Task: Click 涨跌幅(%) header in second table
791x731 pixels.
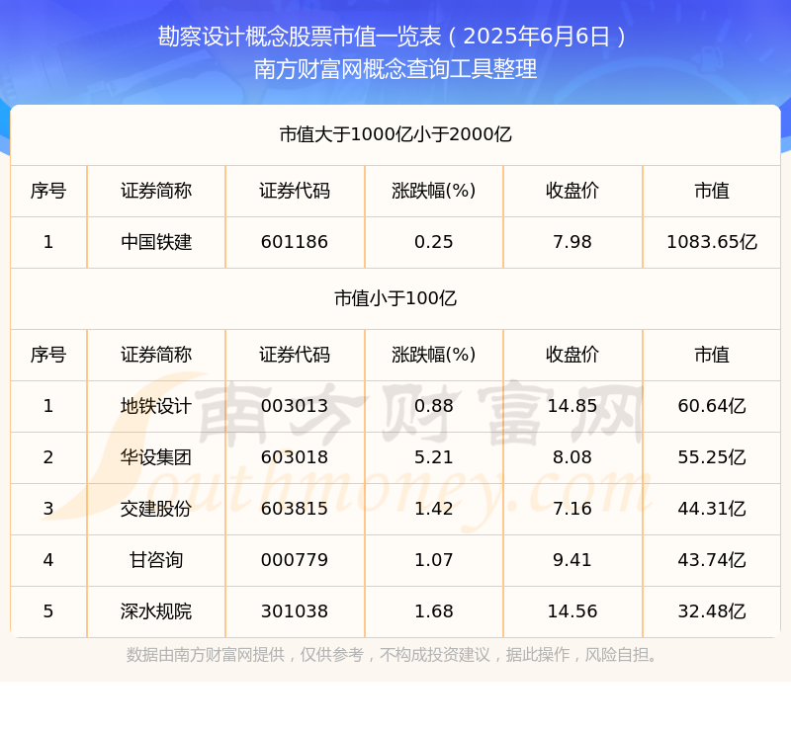Action: coord(433,355)
